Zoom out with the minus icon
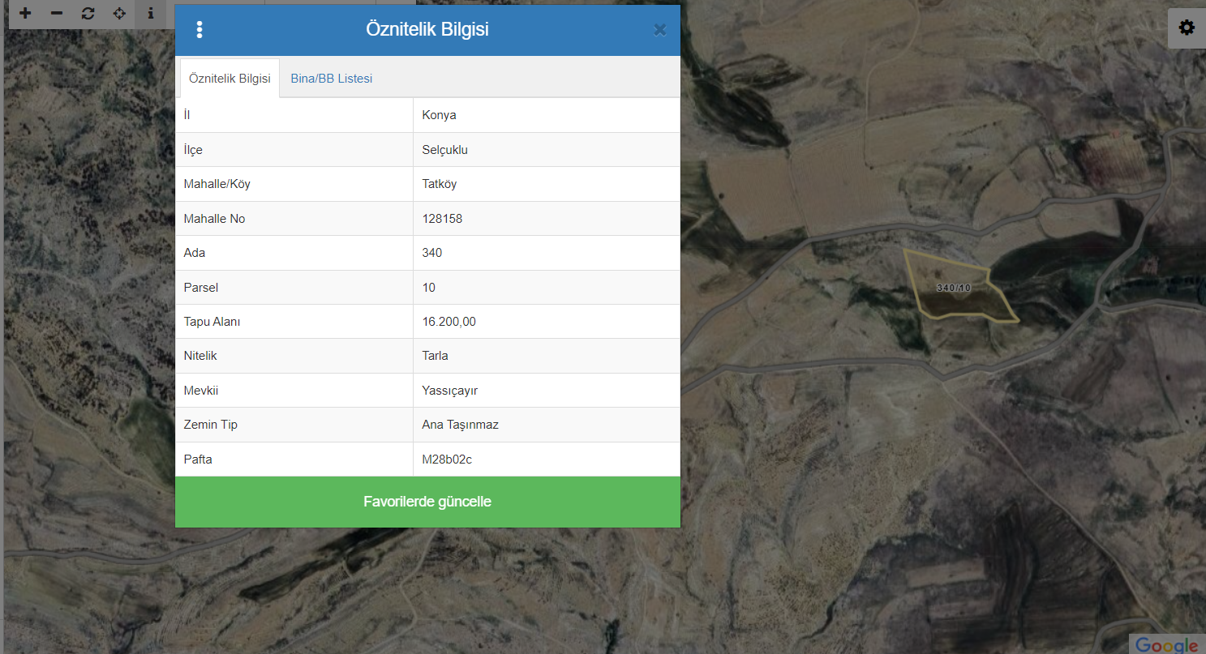 click(57, 14)
